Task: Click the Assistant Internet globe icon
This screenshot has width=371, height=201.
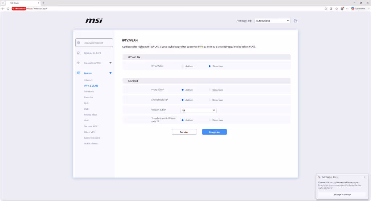Action: (x=79, y=43)
